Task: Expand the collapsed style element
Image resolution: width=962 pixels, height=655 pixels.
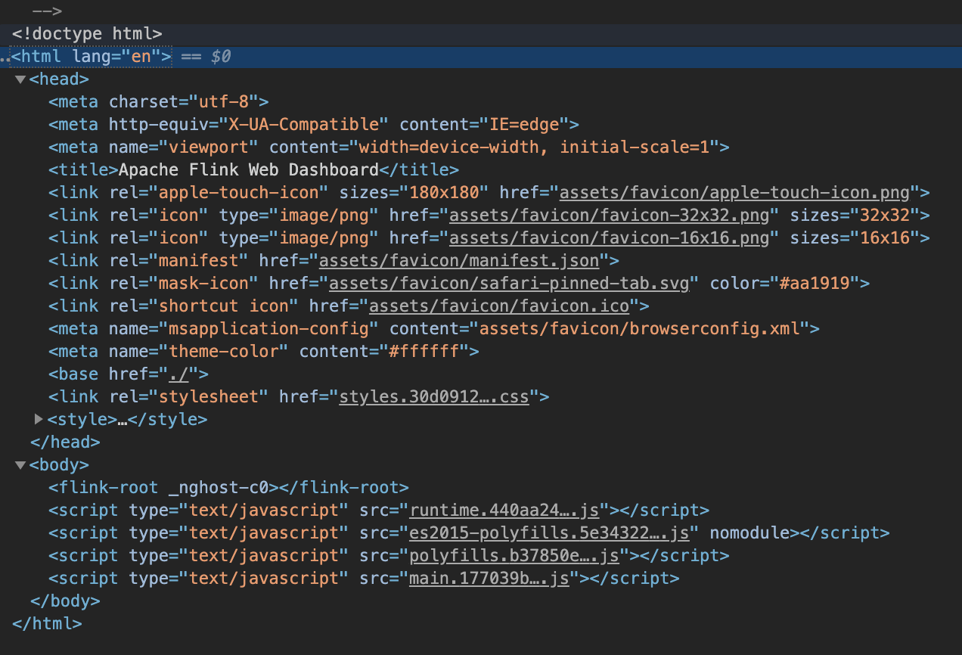Action: click(39, 419)
